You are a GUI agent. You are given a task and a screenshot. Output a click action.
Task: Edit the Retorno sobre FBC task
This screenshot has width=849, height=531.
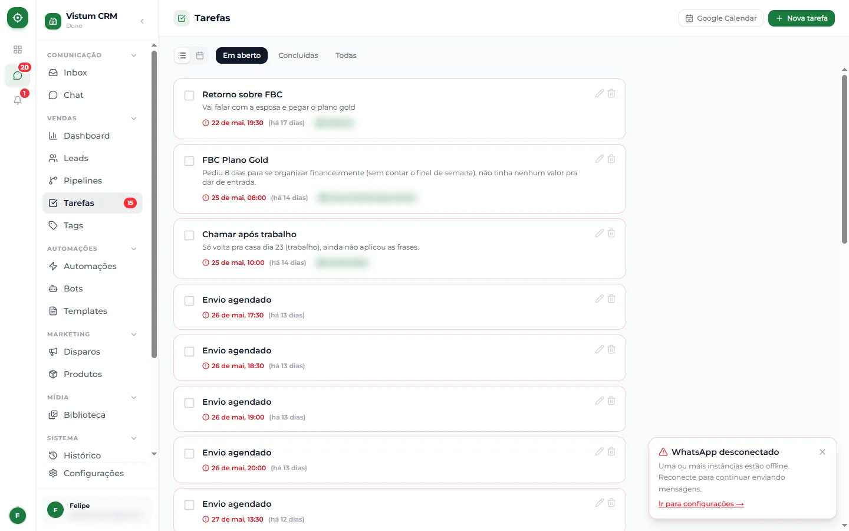tap(600, 93)
